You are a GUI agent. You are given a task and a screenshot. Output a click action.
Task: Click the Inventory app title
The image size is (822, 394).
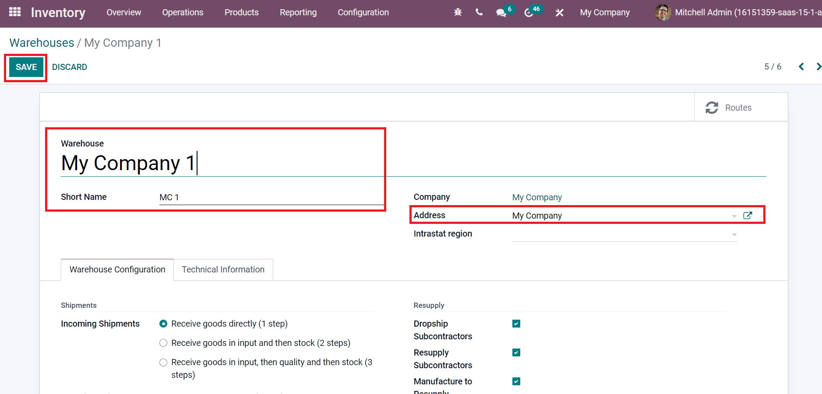coord(58,12)
